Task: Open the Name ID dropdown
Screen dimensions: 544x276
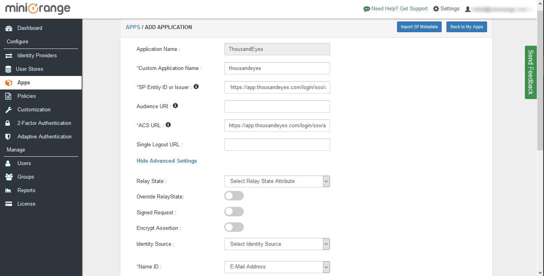Action: (x=277, y=267)
